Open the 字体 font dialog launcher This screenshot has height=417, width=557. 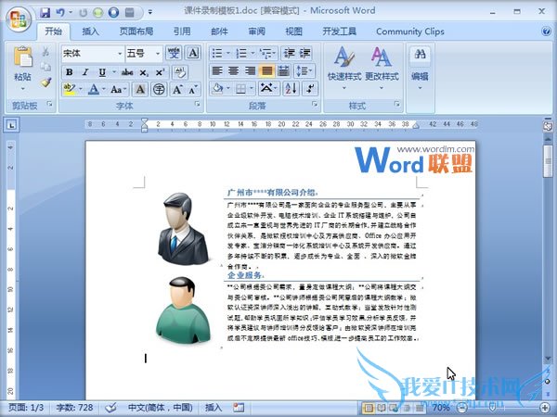click(x=197, y=104)
